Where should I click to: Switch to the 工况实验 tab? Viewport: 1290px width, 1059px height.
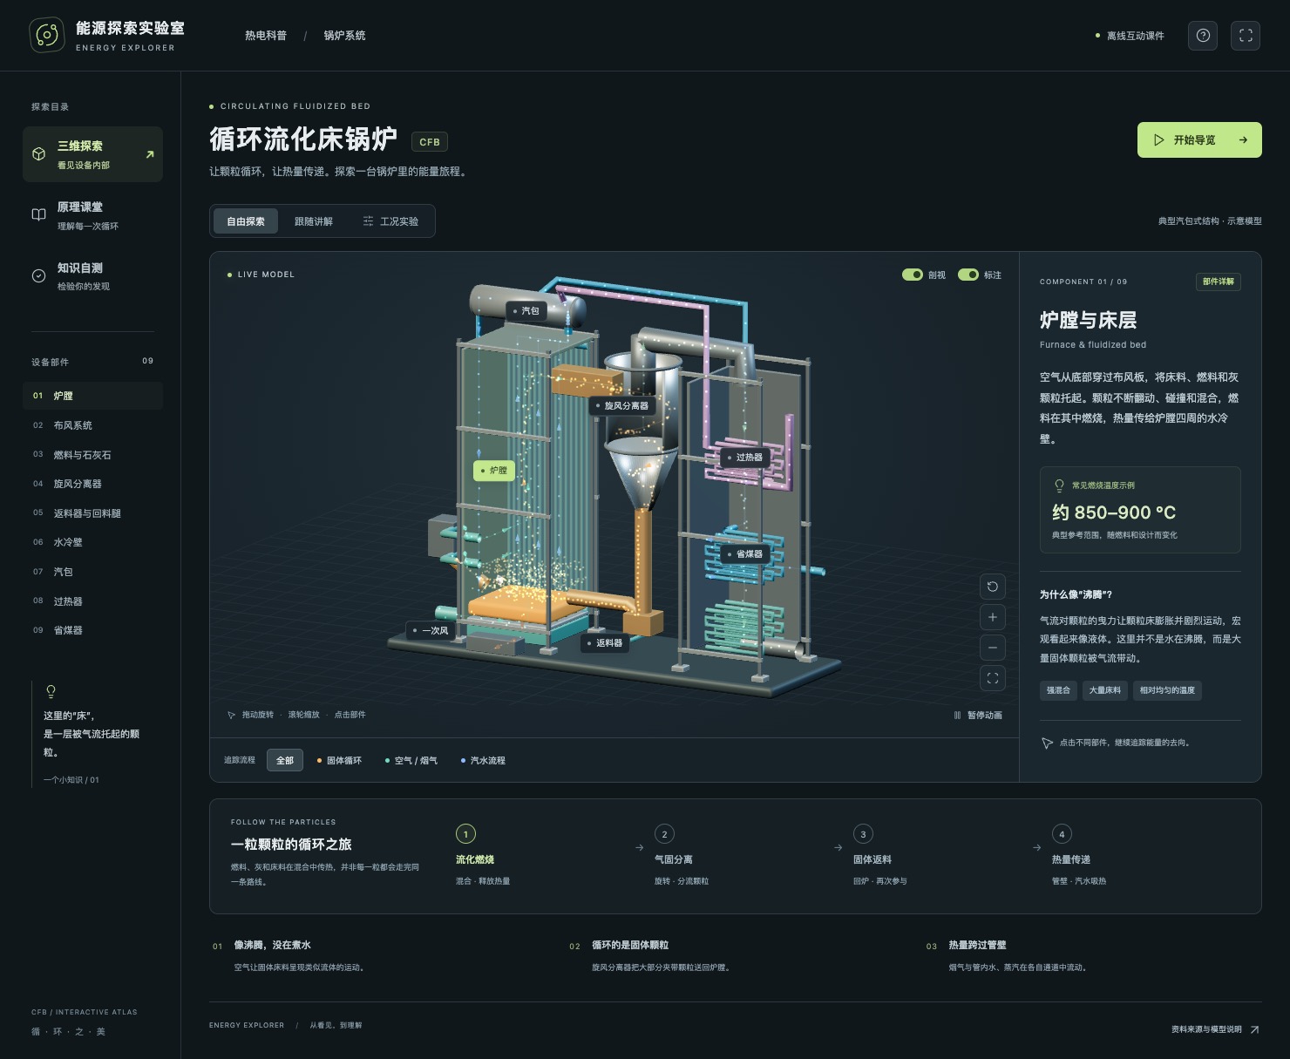point(391,221)
